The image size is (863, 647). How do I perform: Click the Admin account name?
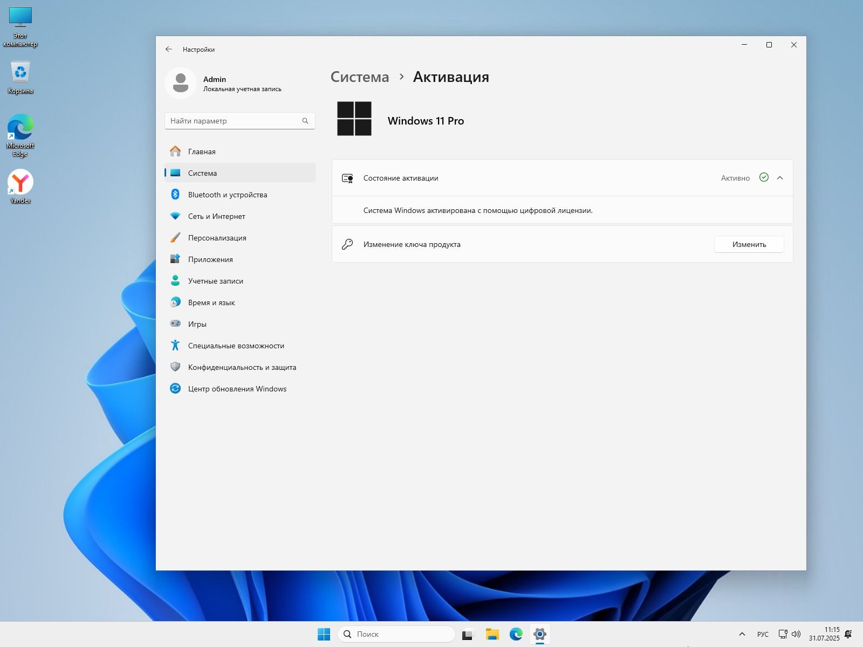point(215,79)
